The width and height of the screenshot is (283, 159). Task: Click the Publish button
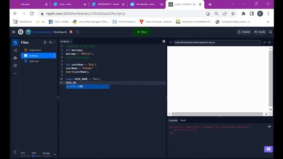(244, 32)
